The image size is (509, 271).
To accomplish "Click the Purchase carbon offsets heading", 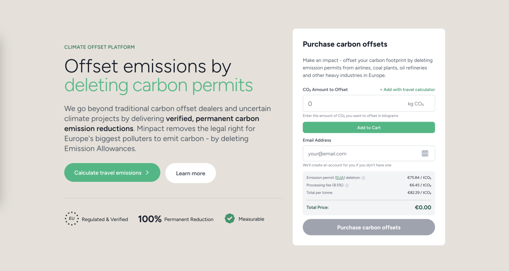I will pyautogui.click(x=345, y=44).
